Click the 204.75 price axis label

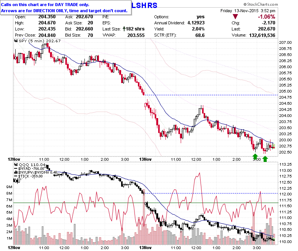pyautogui.click(x=285, y=97)
